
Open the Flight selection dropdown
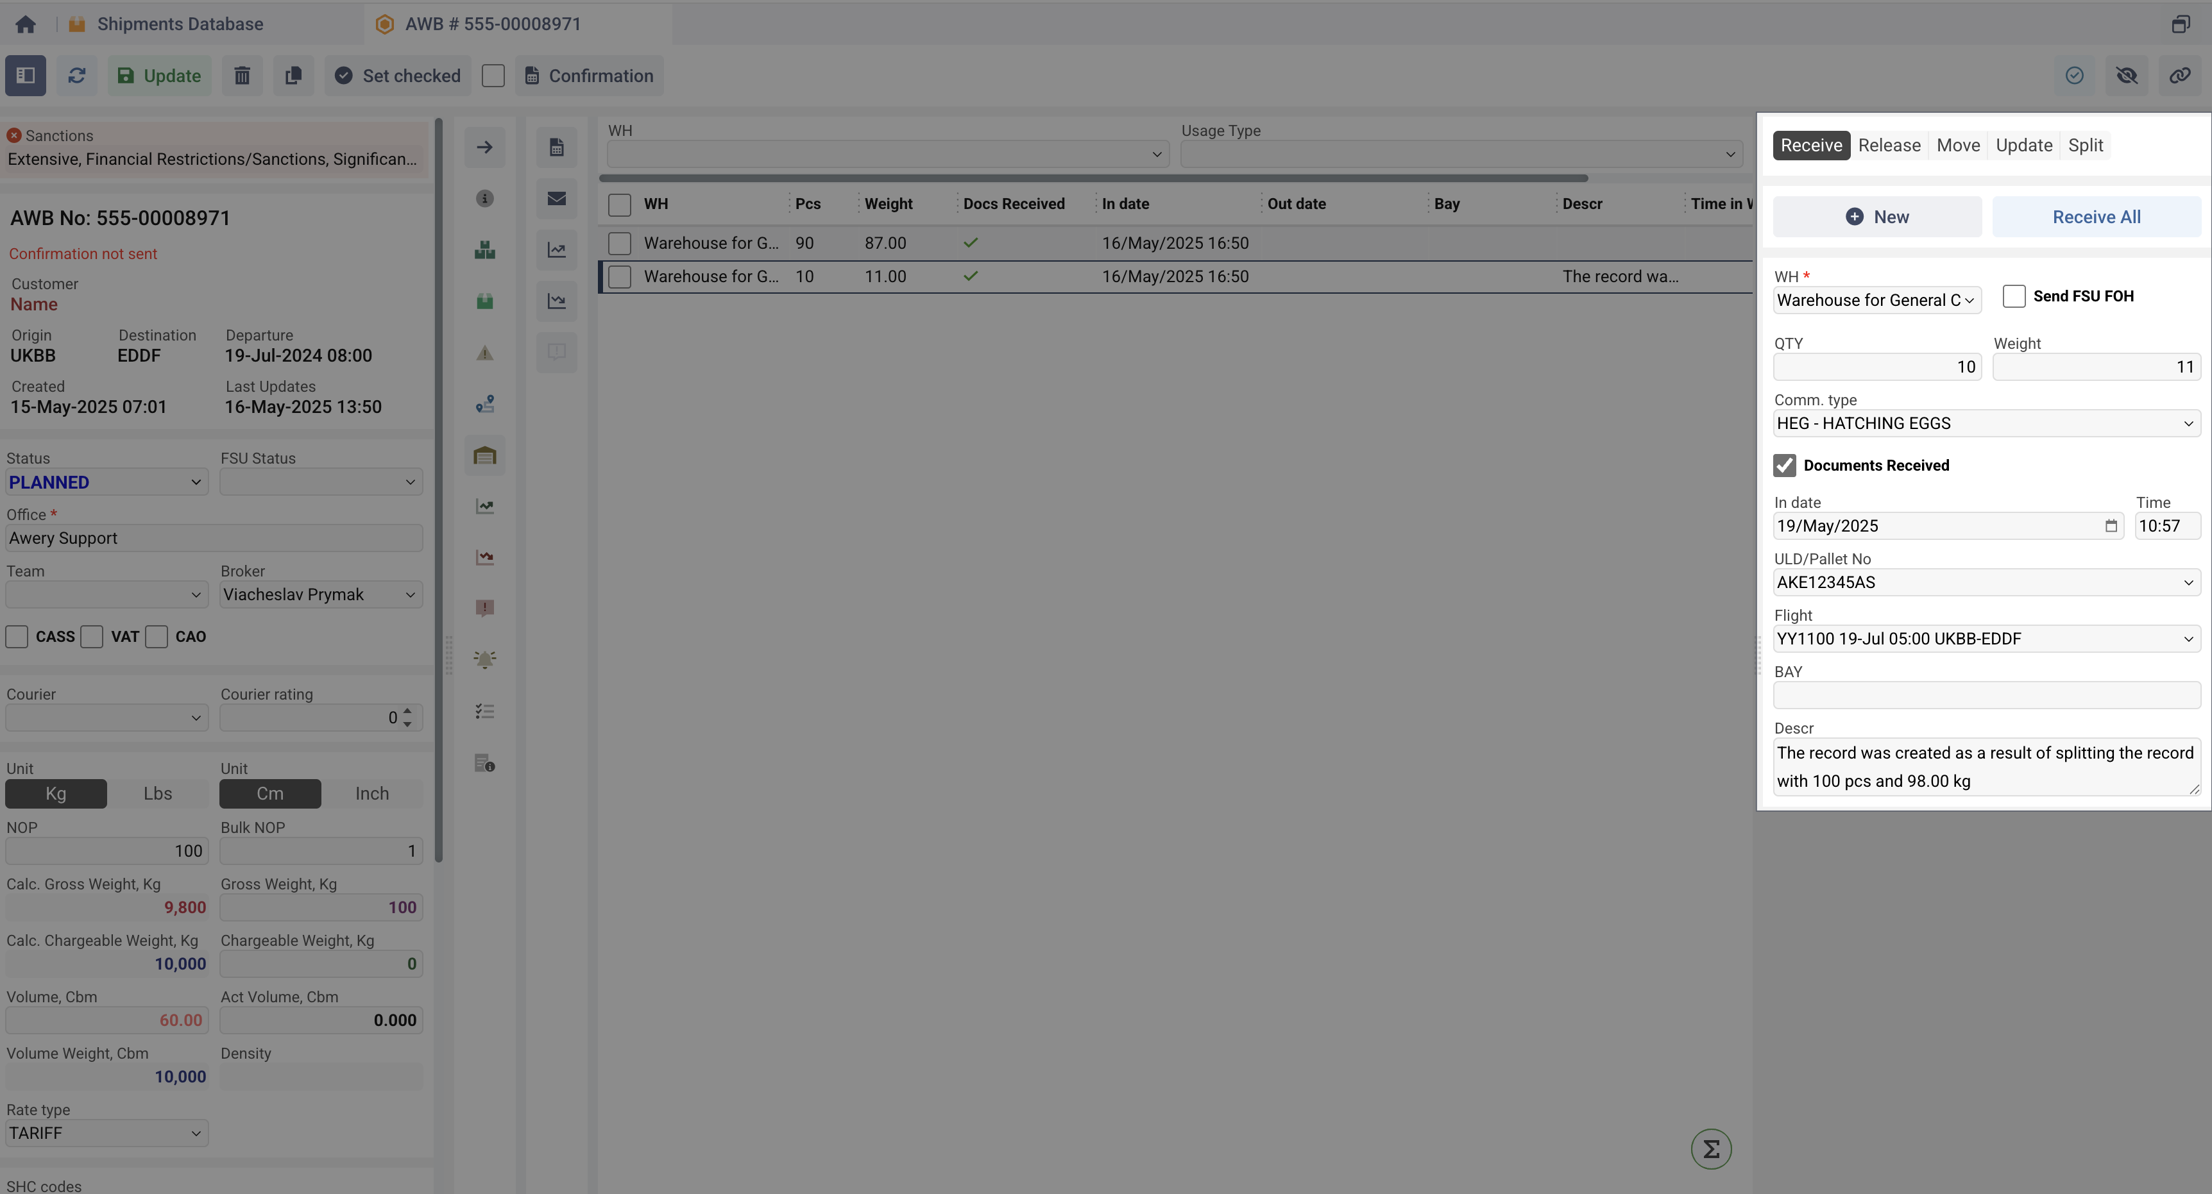coord(1986,639)
